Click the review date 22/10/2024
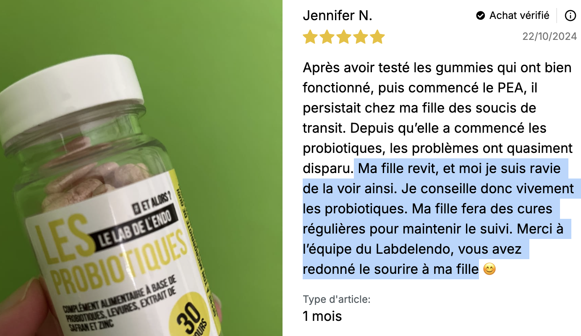Screen dimensions: 581x336 click(550, 37)
